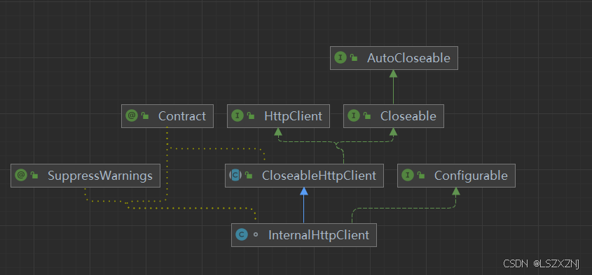The height and width of the screenshot is (275, 592).
Task: Click the Contract annotation node label
Action: (182, 116)
